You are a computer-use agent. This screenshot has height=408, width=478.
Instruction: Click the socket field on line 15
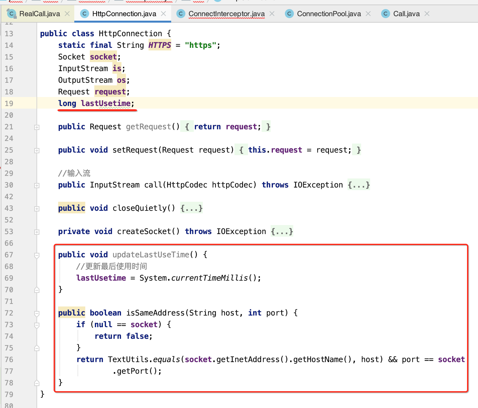(103, 57)
